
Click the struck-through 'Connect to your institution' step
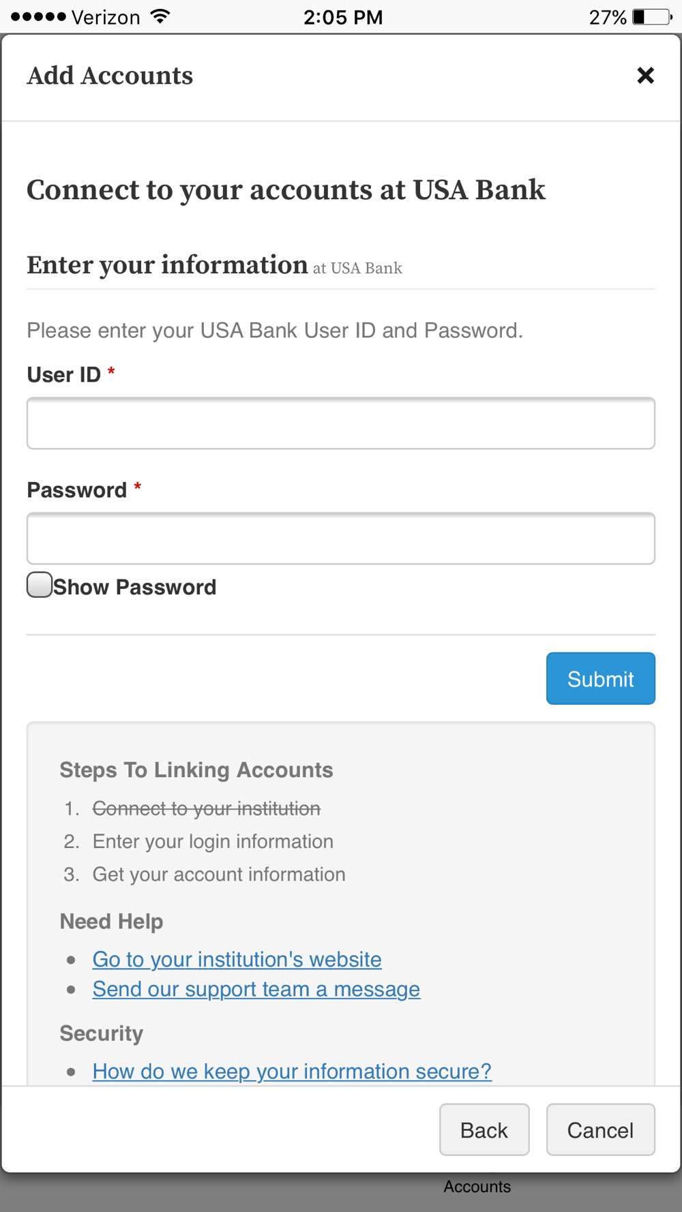(207, 808)
